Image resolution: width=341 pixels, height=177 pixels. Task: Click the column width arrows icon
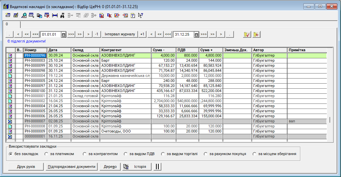point(55,16)
